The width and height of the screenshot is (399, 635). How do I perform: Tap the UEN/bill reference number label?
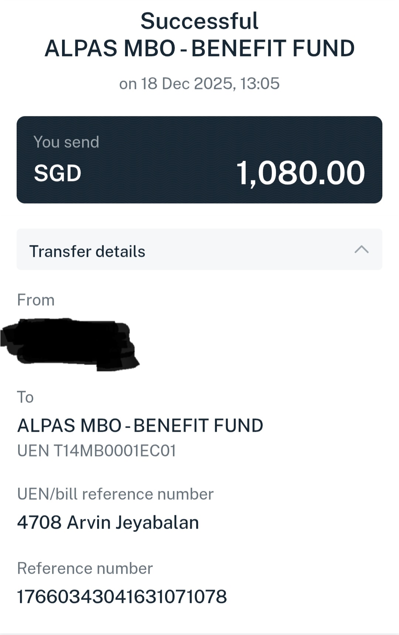(116, 494)
